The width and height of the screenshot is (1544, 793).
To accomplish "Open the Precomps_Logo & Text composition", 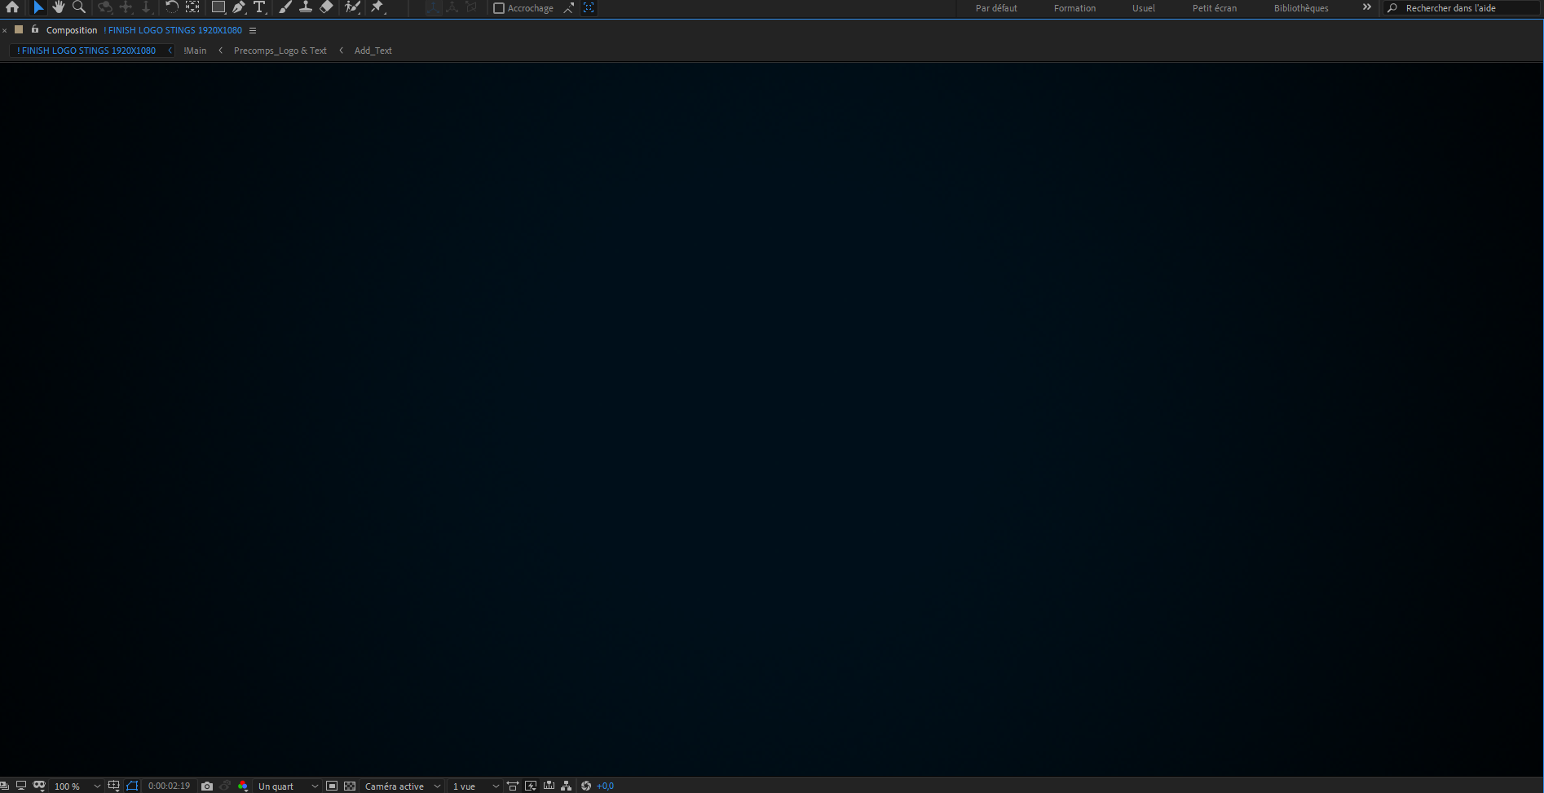I will pos(280,51).
